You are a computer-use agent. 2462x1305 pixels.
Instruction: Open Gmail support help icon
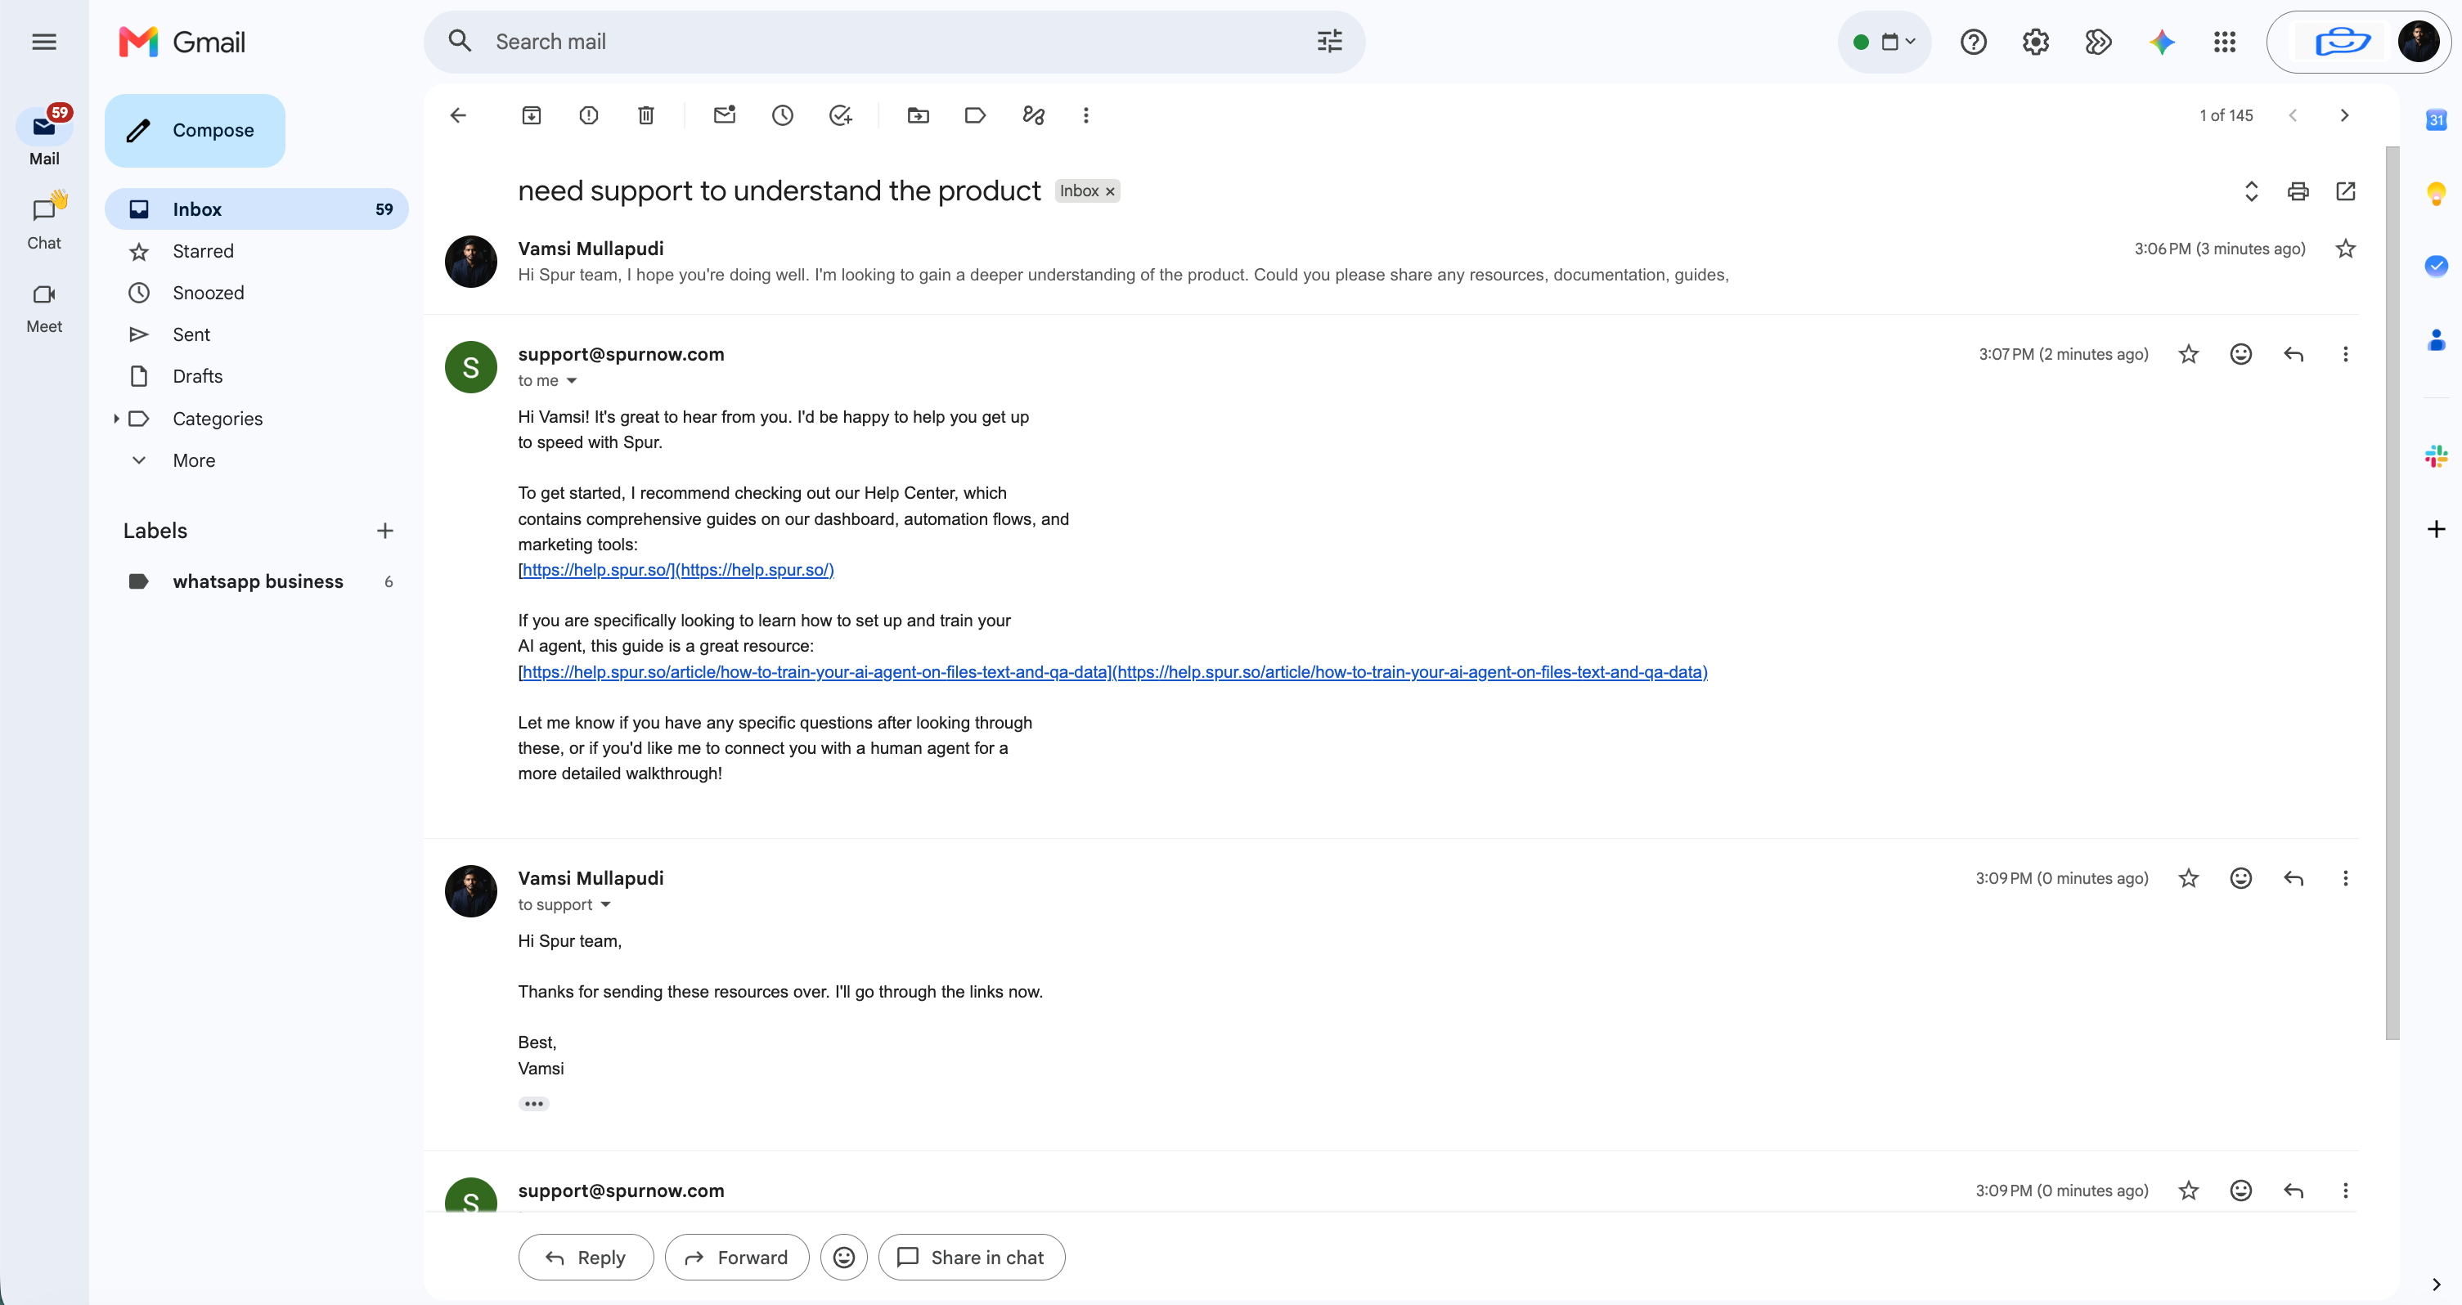point(1974,42)
